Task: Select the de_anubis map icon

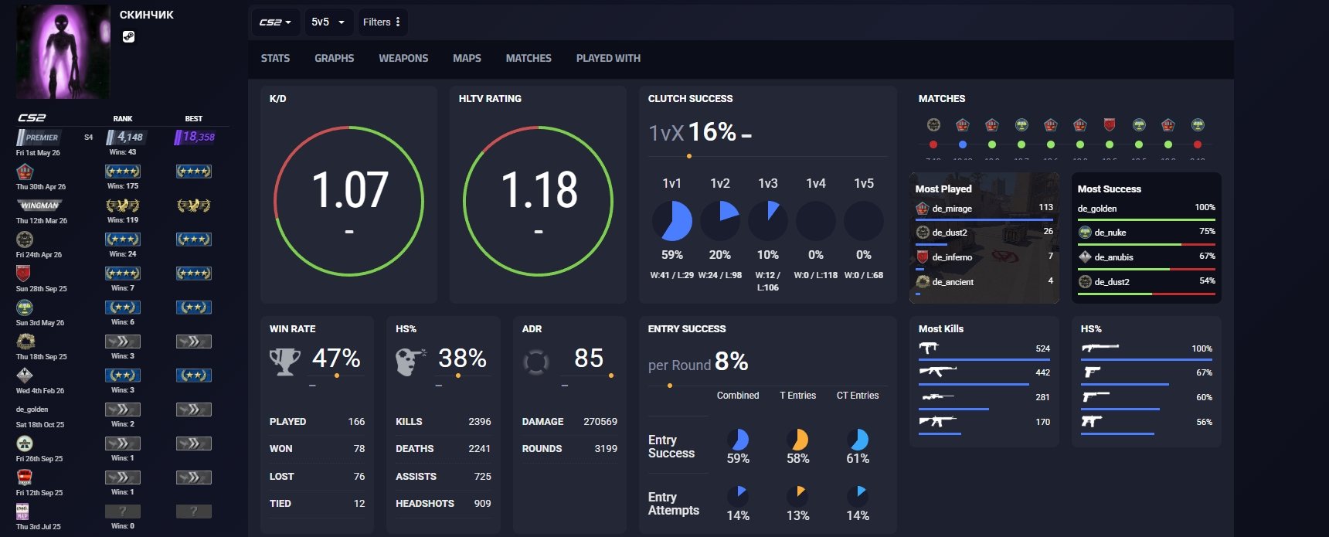Action: click(x=1085, y=257)
